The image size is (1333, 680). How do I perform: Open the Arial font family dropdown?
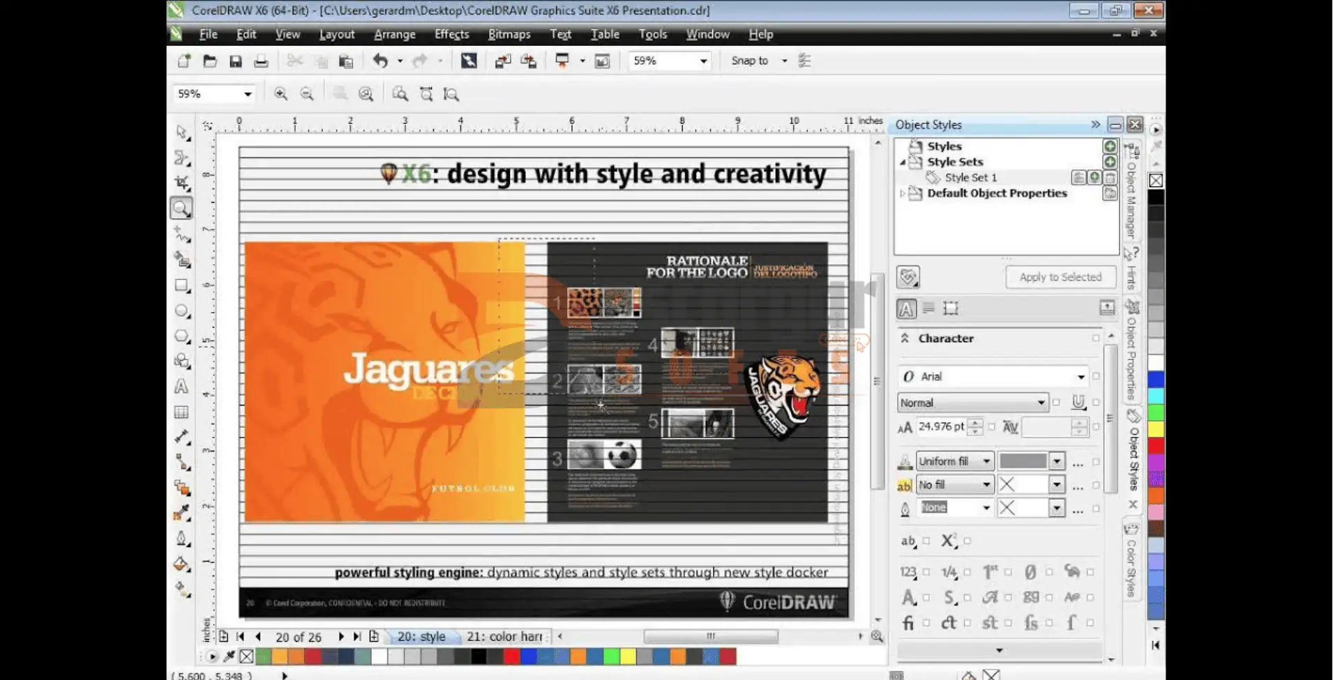point(1080,377)
